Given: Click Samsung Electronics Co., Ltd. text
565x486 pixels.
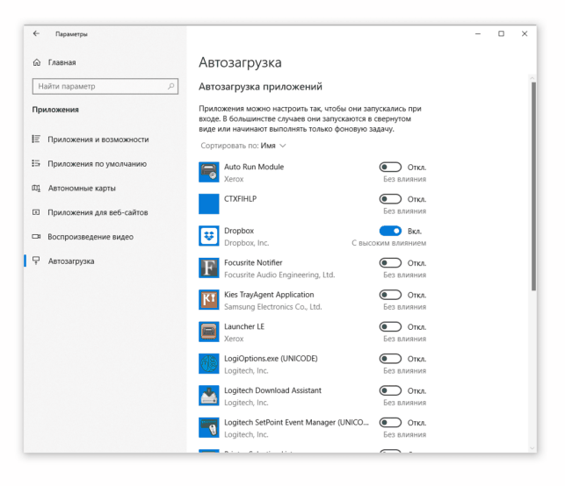Looking at the screenshot, I should coord(272,307).
